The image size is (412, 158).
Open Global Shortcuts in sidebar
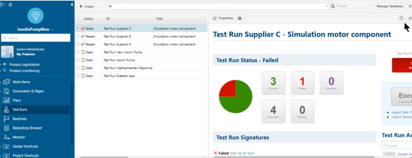tap(25, 147)
